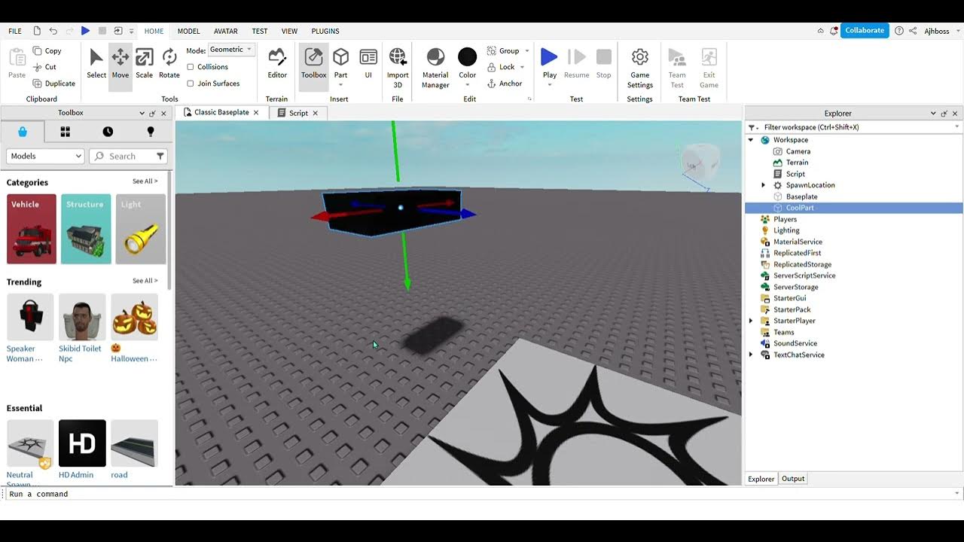
Task: Expand the Lock dropdown arrow
Action: (x=522, y=67)
